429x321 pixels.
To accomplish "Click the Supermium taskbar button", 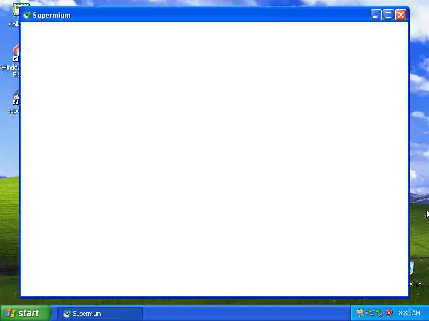I will [x=100, y=314].
